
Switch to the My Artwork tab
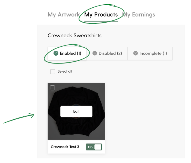point(64,15)
